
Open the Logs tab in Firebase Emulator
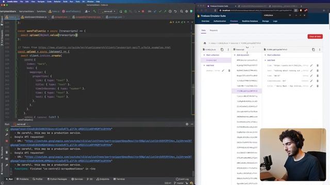(275, 21)
